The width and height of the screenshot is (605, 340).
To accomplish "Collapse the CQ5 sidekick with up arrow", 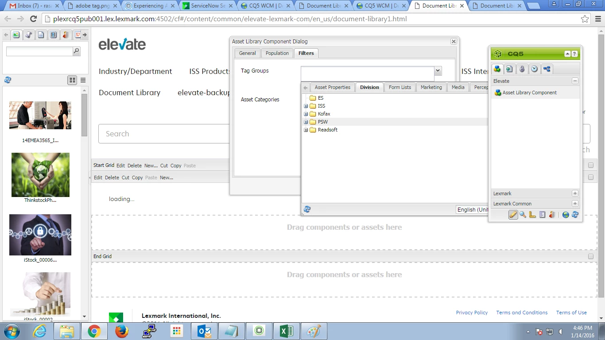I will point(567,54).
